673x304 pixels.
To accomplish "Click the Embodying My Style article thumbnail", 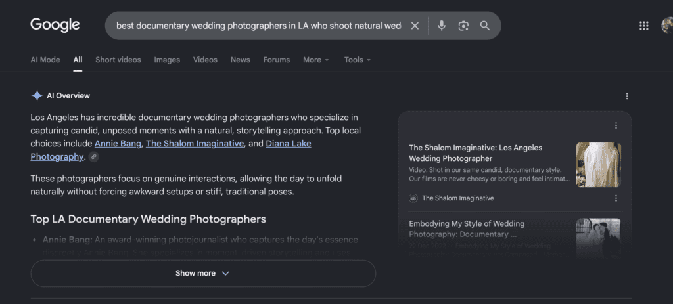I will coord(598,238).
